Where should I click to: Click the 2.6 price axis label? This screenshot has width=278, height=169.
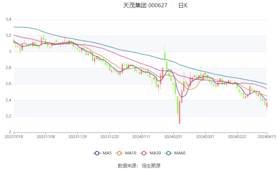[8, 84]
